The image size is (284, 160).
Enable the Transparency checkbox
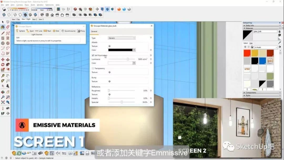tap(93, 68)
